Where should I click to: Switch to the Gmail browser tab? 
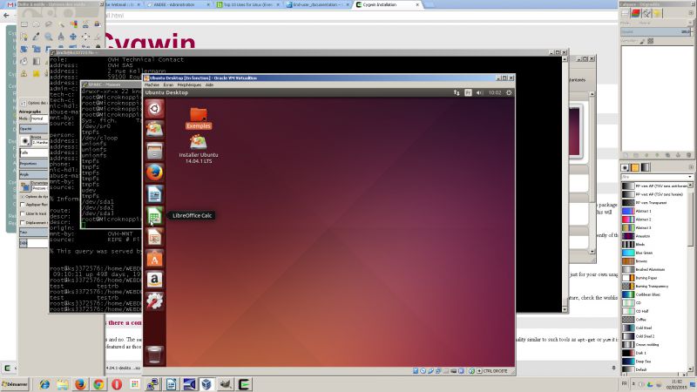[10, 4]
